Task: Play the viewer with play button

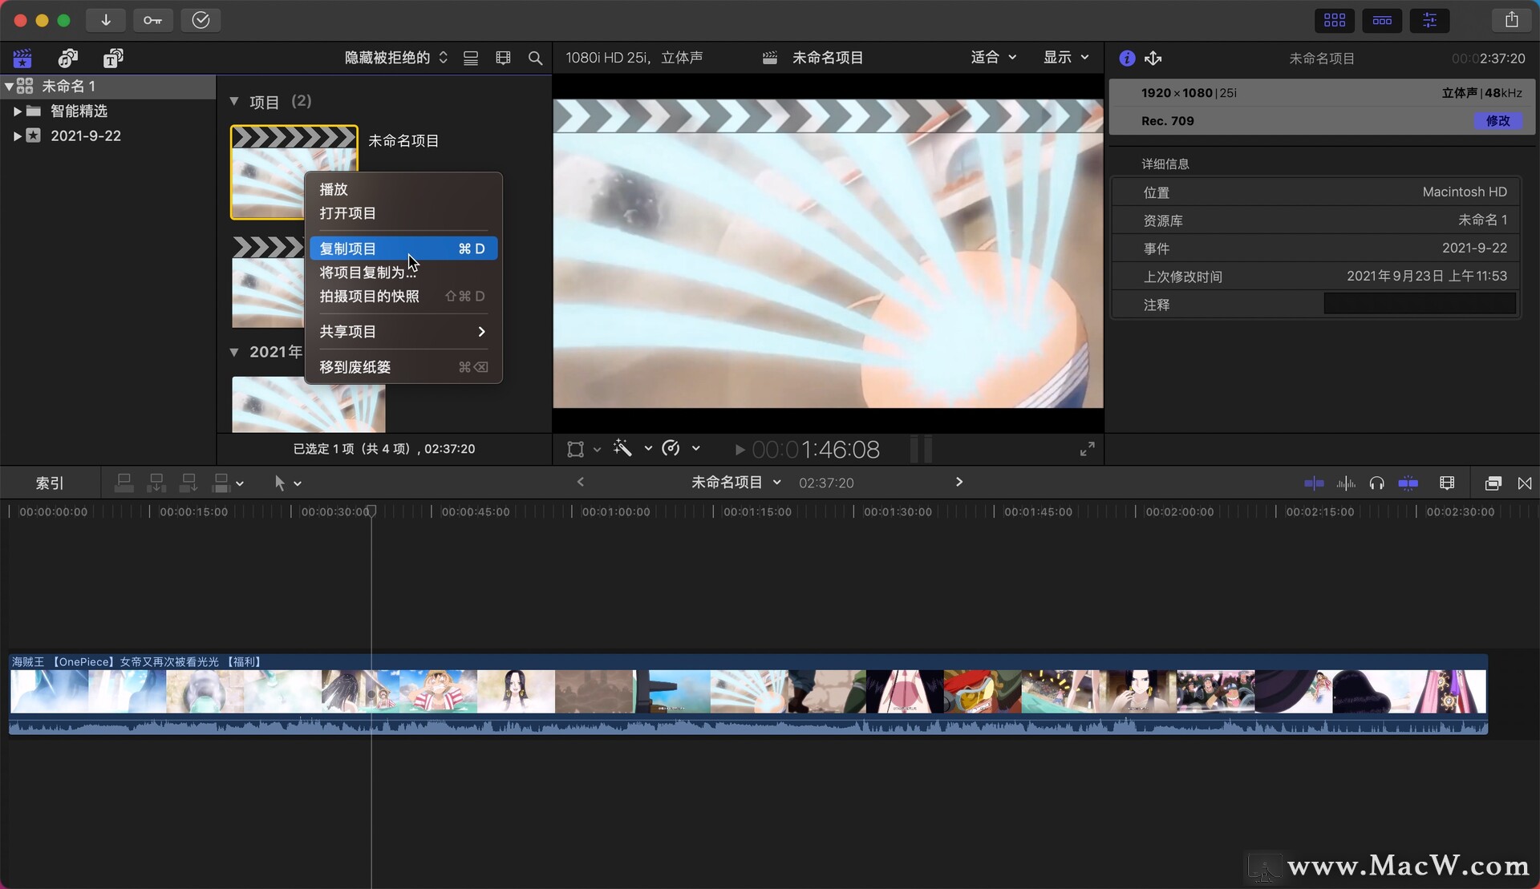Action: point(740,450)
